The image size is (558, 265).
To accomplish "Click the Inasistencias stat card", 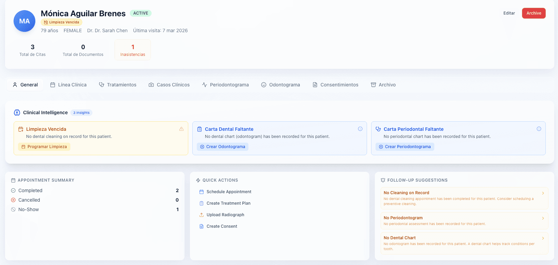I will pyautogui.click(x=133, y=50).
